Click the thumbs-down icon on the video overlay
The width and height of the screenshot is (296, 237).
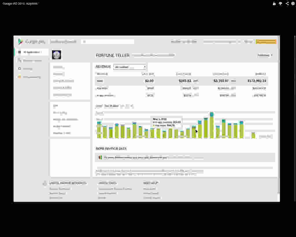click(280, 3)
